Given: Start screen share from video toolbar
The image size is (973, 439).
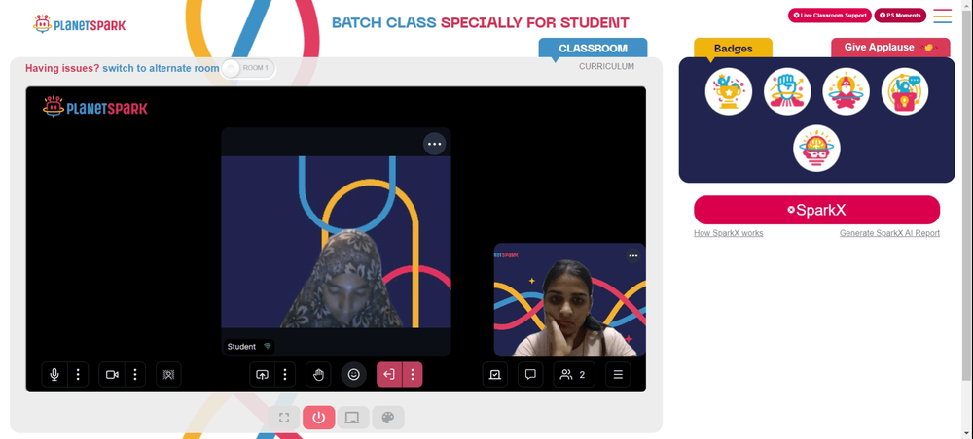Looking at the screenshot, I should tap(262, 375).
